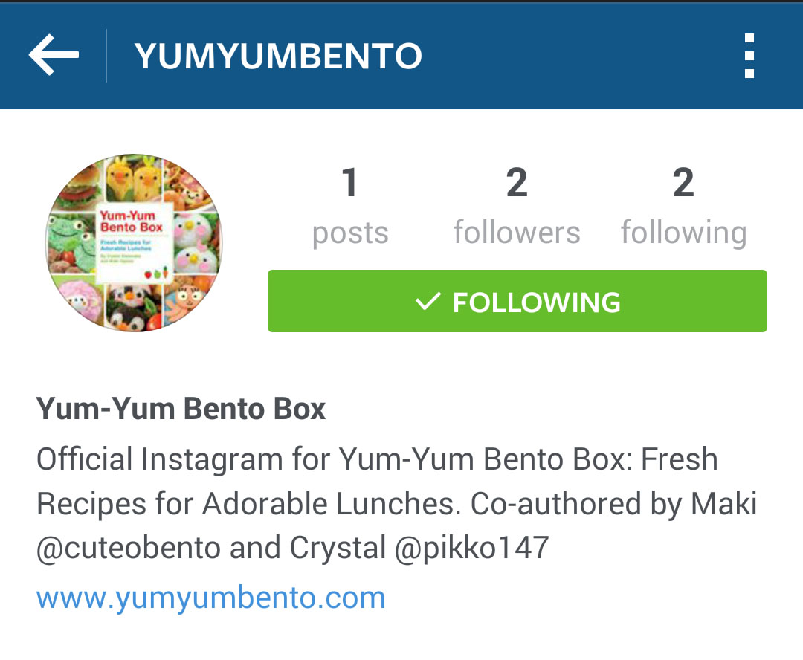Go back using the left arrow icon
Image resolution: width=803 pixels, height=660 pixels.
(x=54, y=55)
